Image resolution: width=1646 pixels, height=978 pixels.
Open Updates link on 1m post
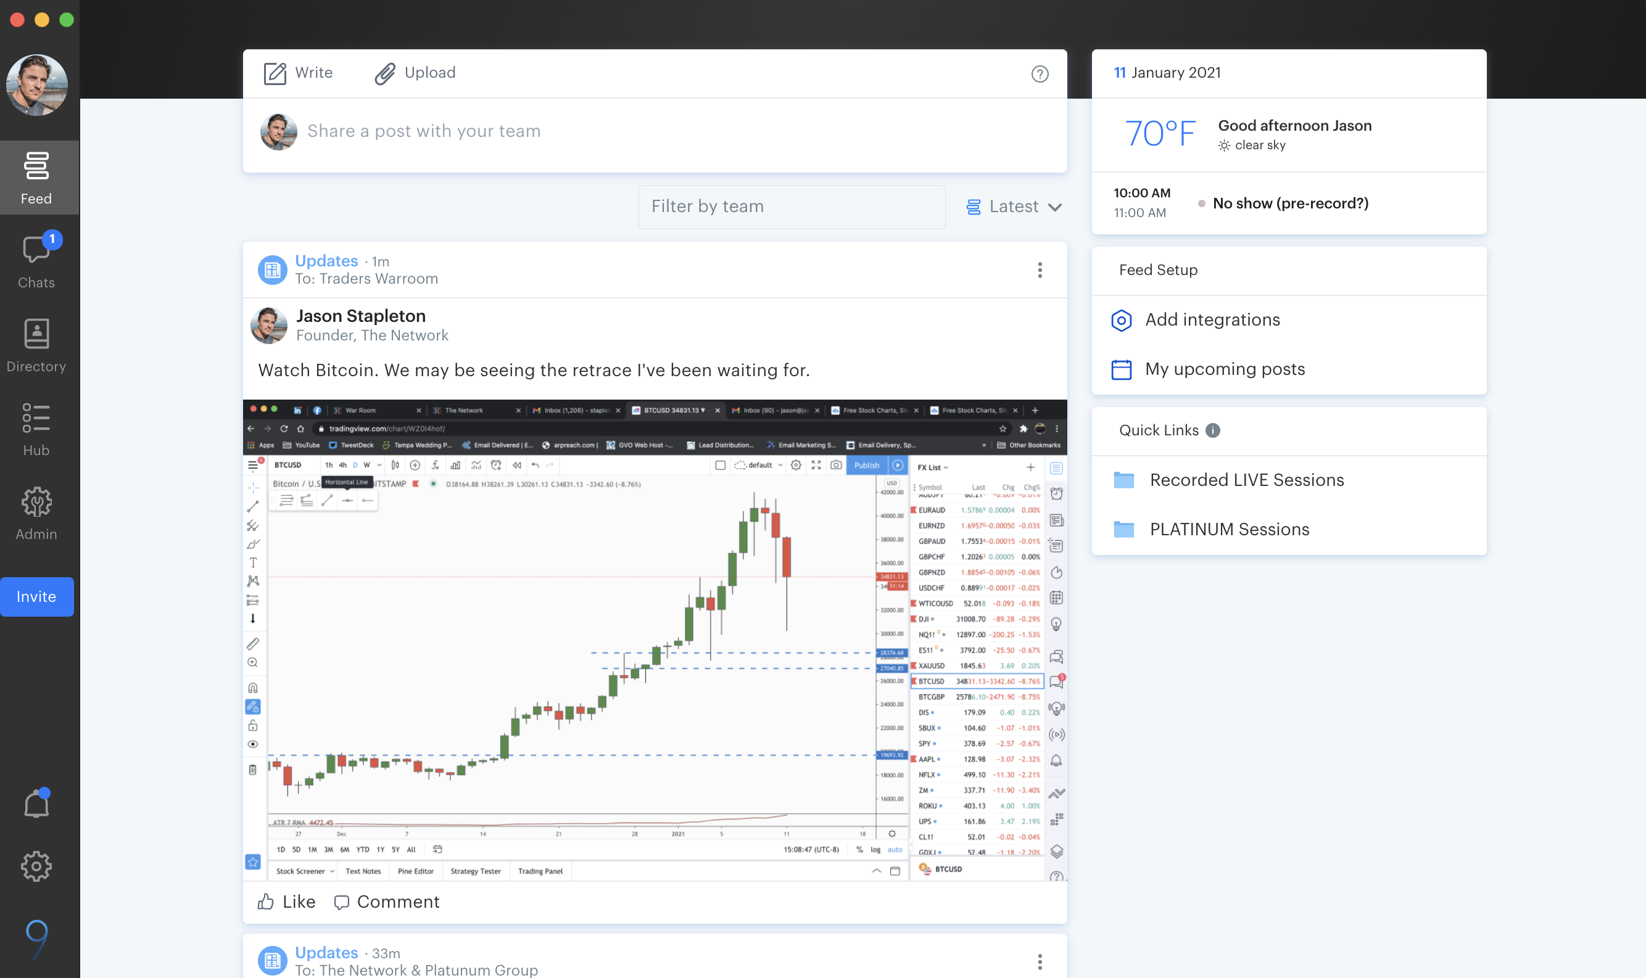pos(326,261)
